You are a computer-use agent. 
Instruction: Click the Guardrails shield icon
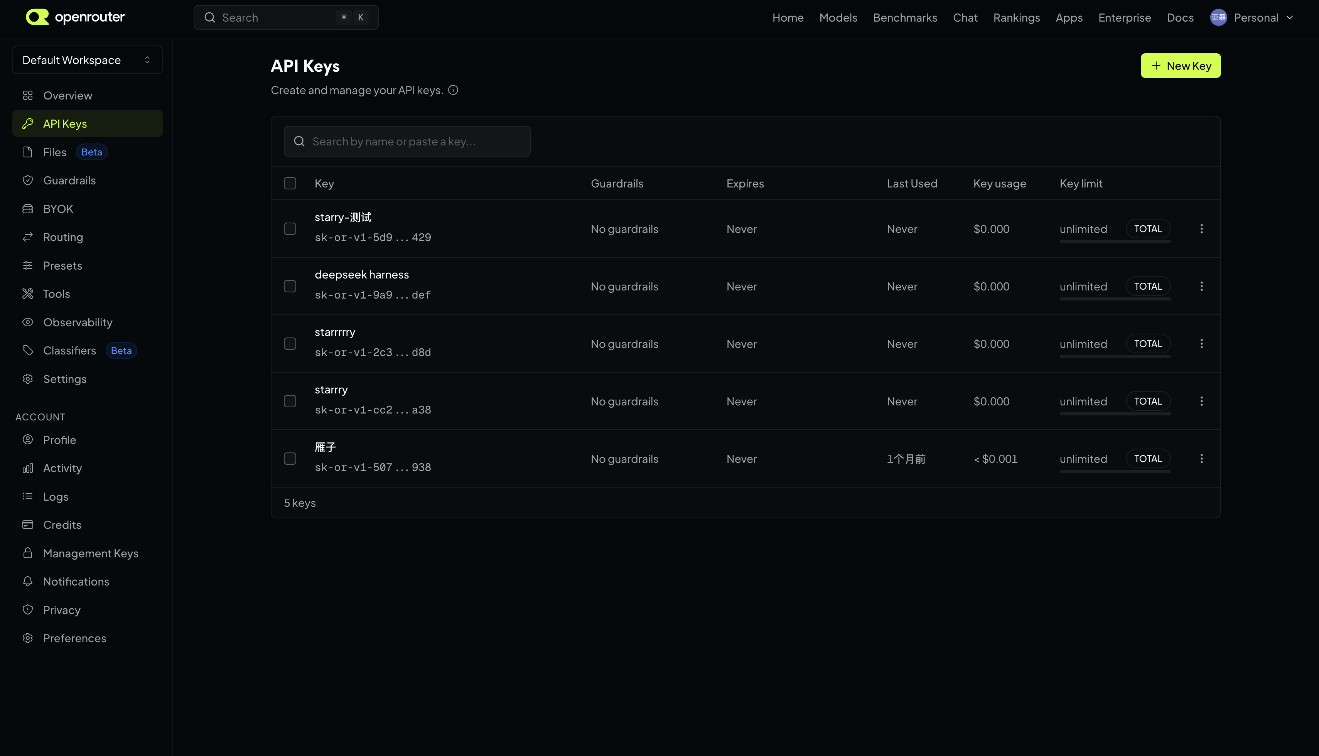[28, 180]
